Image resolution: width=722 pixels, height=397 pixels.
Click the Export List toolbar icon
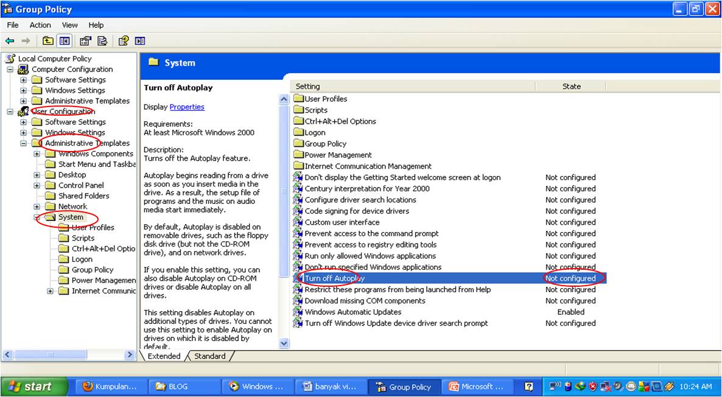point(102,41)
